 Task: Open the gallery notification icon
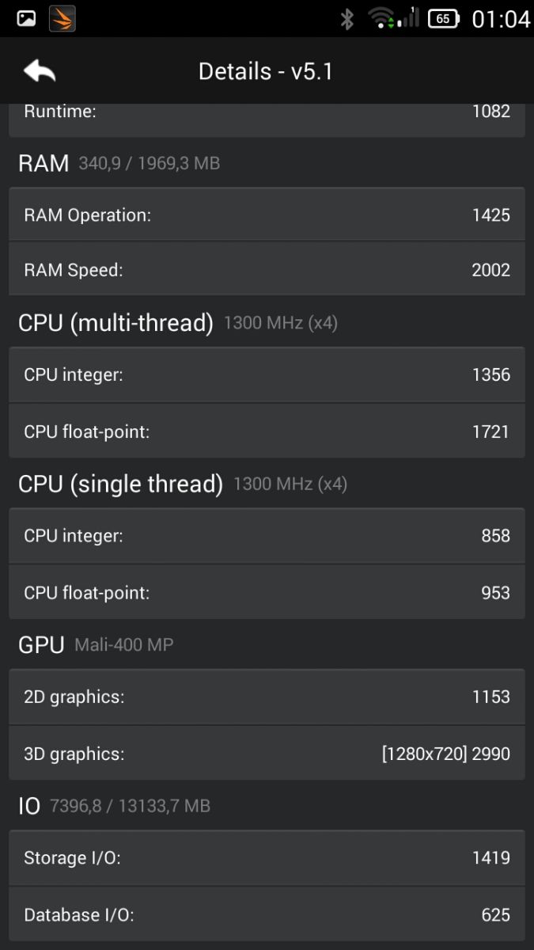[x=26, y=18]
